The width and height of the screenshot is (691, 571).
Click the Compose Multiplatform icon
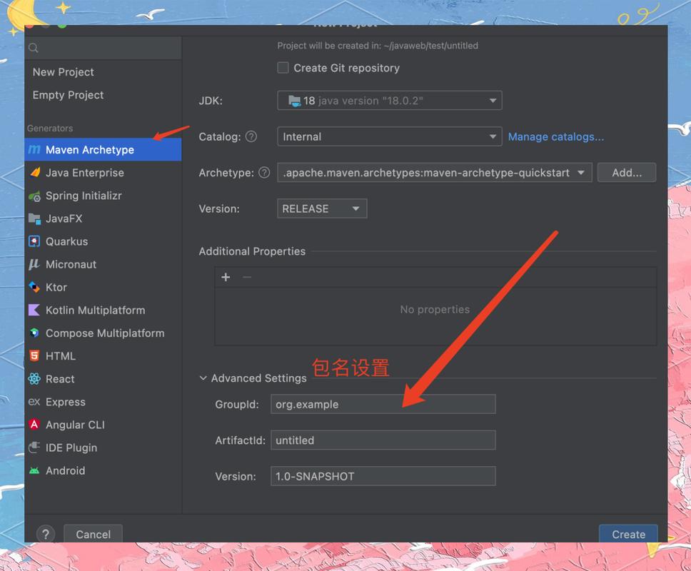point(34,333)
